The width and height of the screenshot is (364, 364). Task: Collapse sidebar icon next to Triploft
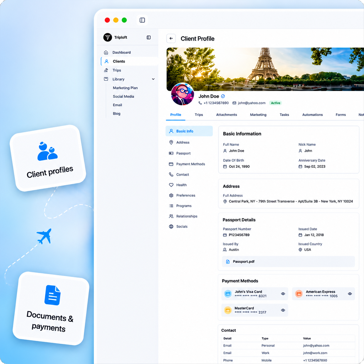(149, 37)
